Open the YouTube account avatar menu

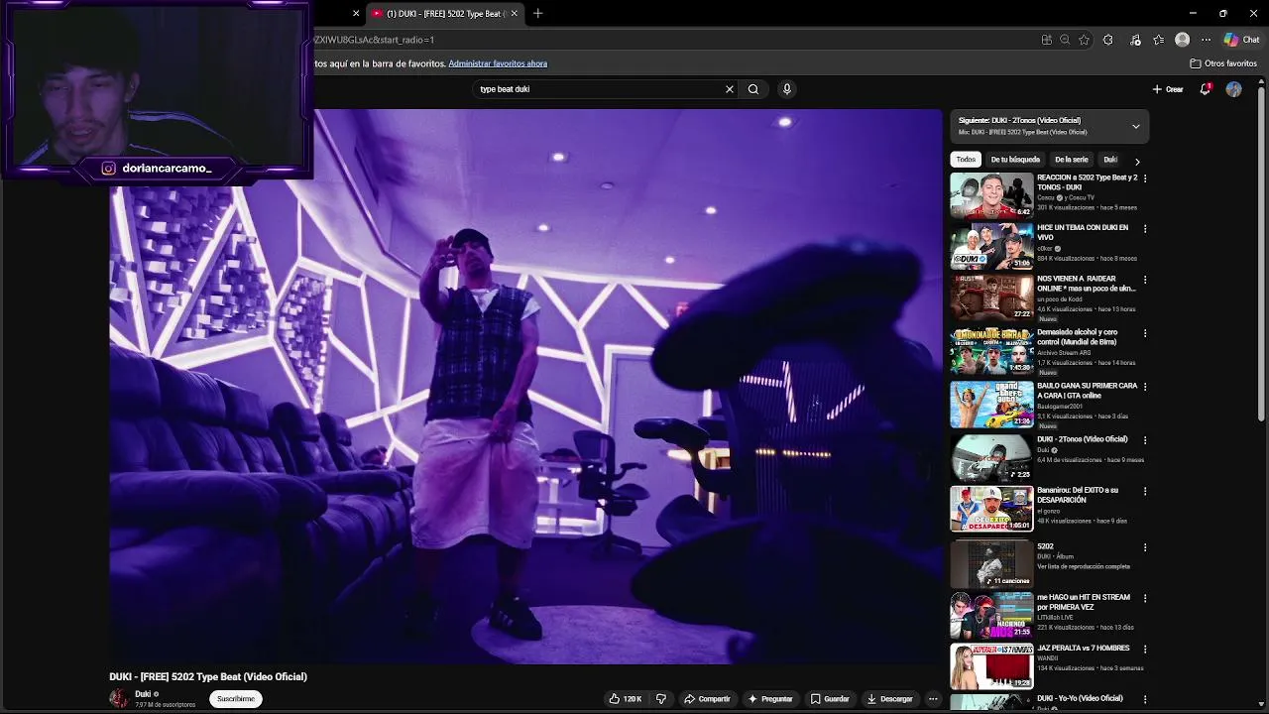tap(1233, 89)
